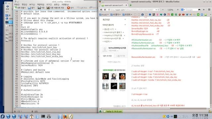Image resolution: width=212 pixels, height=119 pixels.
Task: Open the YouTube bookmark icon in bookmarks bar
Action: click(x=183, y=15)
